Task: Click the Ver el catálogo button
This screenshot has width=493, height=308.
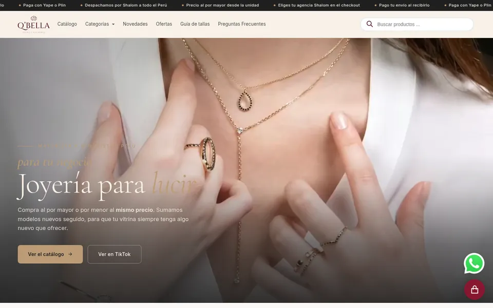Action: 50,254
